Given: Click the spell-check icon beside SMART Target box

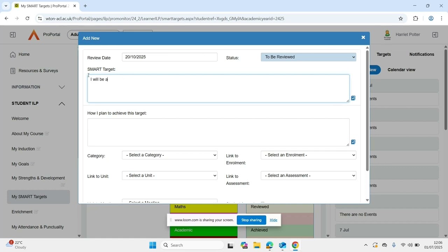Looking at the screenshot, I should point(353,98).
